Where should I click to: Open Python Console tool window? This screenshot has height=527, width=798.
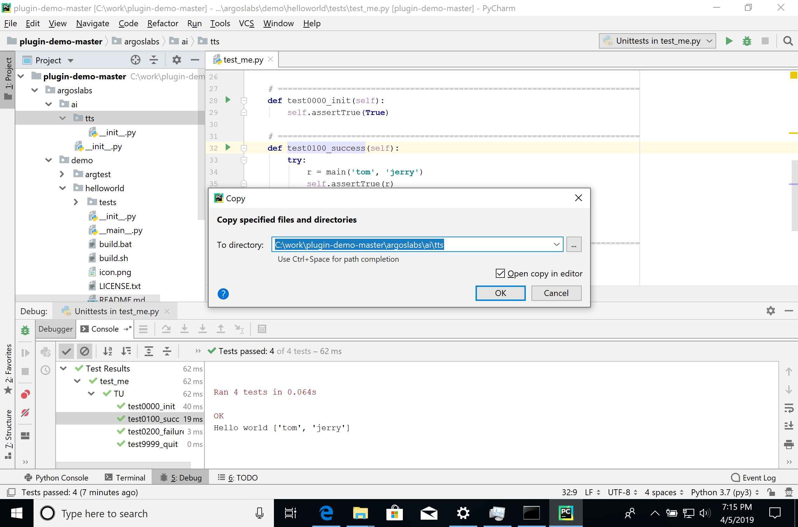click(57, 477)
